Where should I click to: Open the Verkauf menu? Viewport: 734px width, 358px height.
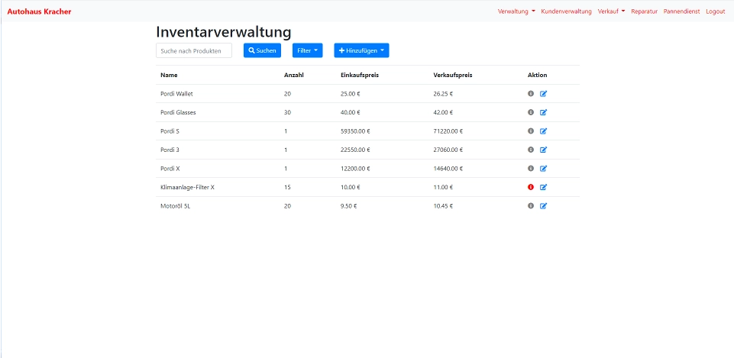pyautogui.click(x=611, y=11)
